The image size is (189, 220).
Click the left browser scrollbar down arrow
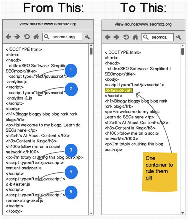click(91, 213)
